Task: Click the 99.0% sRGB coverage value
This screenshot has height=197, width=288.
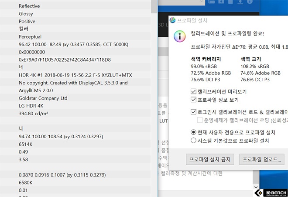Action: (204, 66)
